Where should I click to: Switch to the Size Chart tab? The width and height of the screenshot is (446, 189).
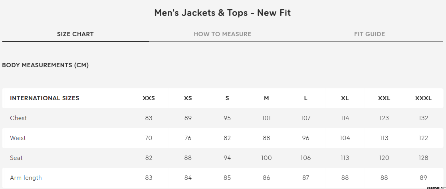pos(75,34)
